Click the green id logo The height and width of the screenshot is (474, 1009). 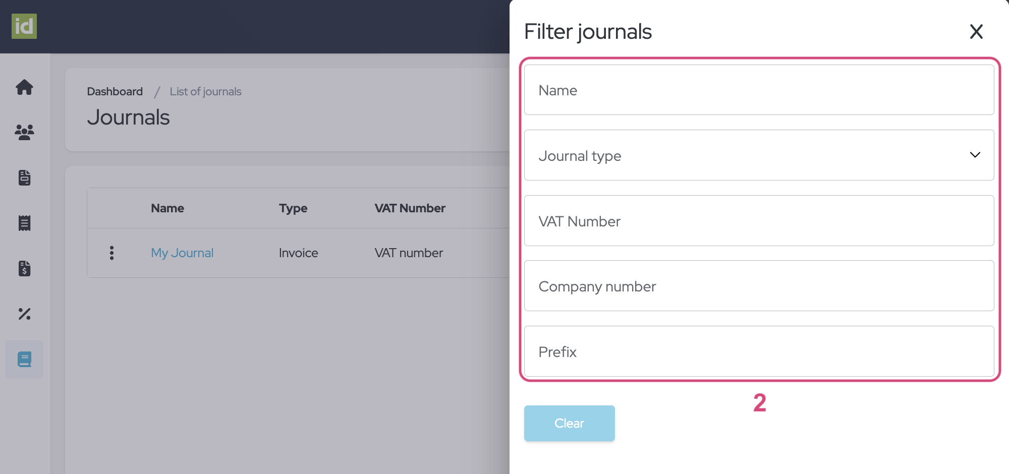tap(24, 26)
